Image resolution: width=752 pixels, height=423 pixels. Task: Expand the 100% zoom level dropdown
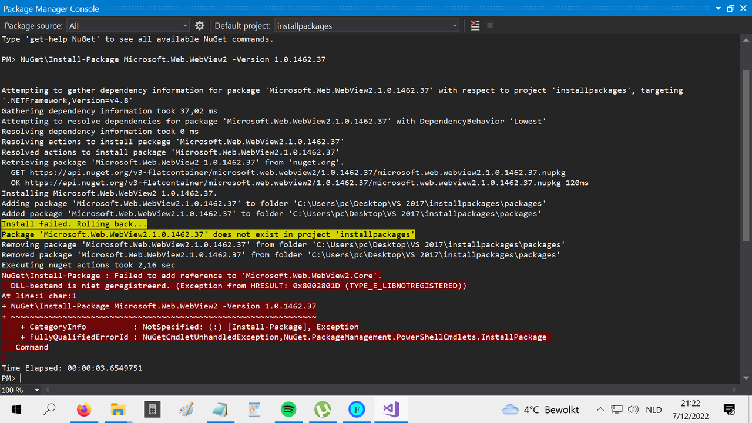(x=36, y=390)
